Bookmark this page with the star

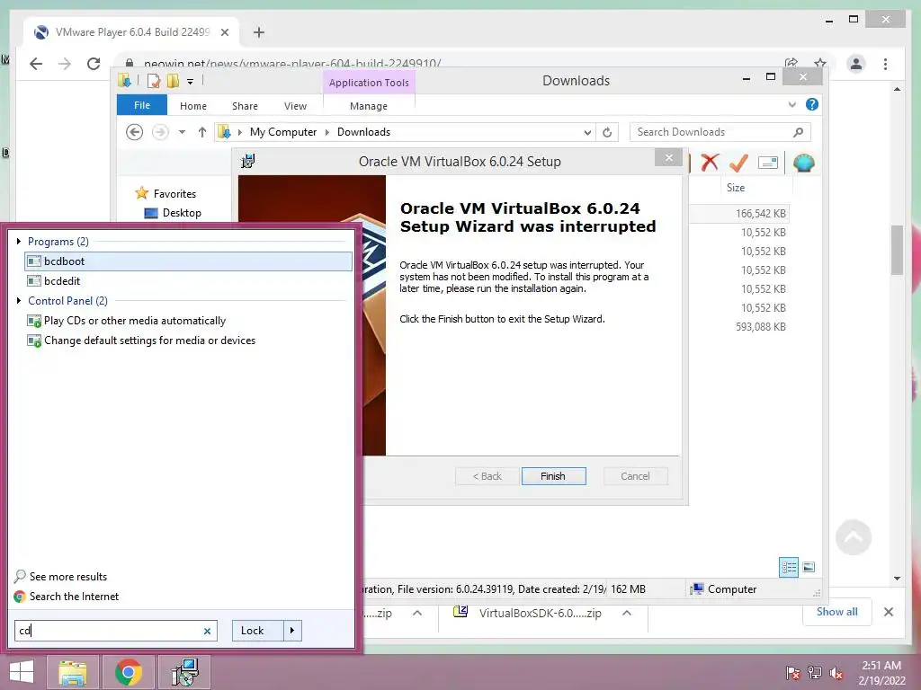point(820,63)
